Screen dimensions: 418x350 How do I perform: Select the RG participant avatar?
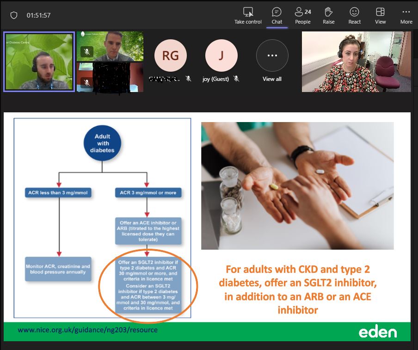[x=170, y=55]
